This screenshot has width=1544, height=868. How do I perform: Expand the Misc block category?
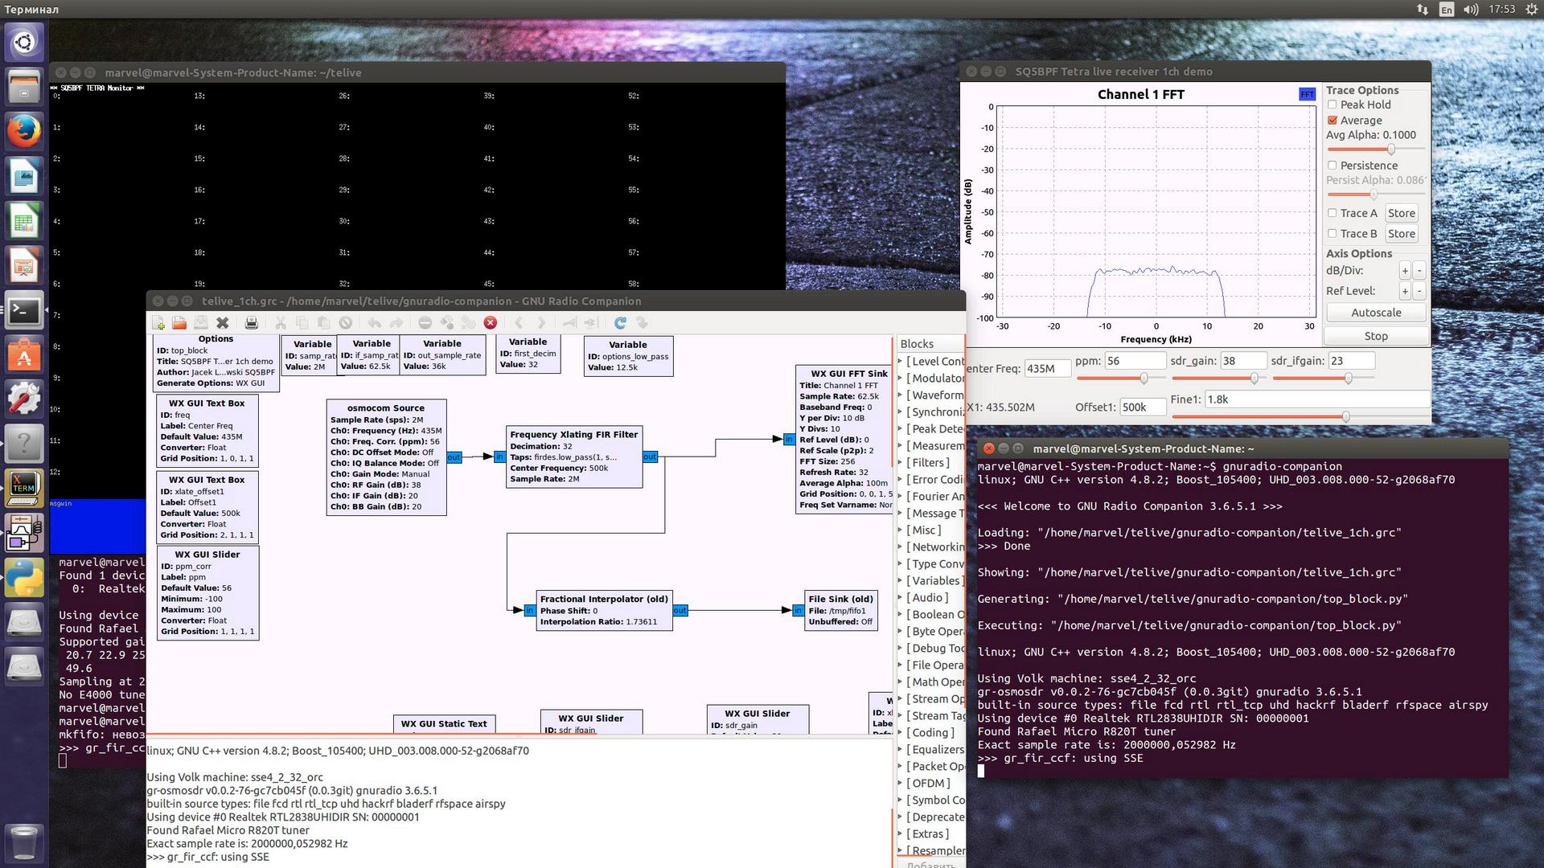point(901,530)
